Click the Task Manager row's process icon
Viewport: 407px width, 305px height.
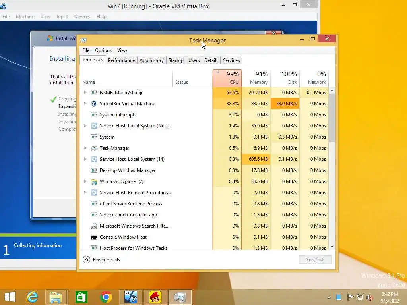click(94, 148)
